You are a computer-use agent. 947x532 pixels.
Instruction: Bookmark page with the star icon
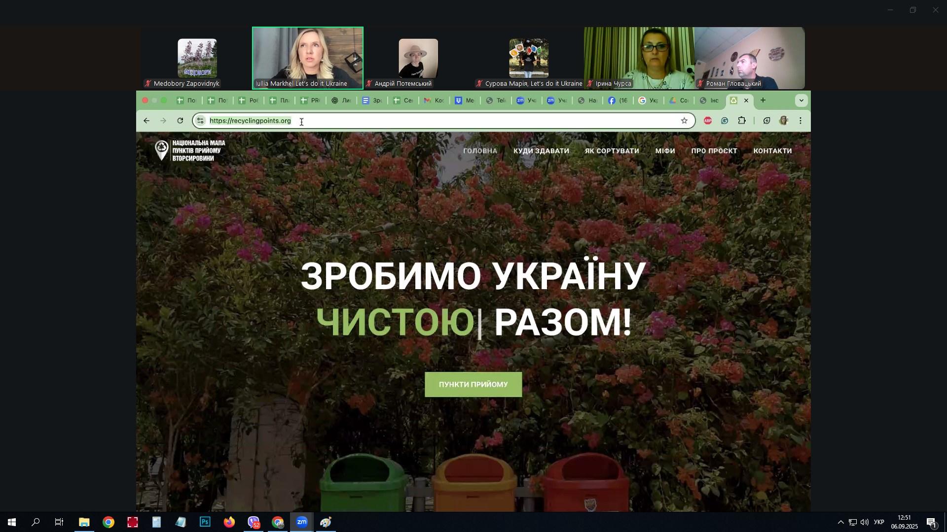click(684, 121)
